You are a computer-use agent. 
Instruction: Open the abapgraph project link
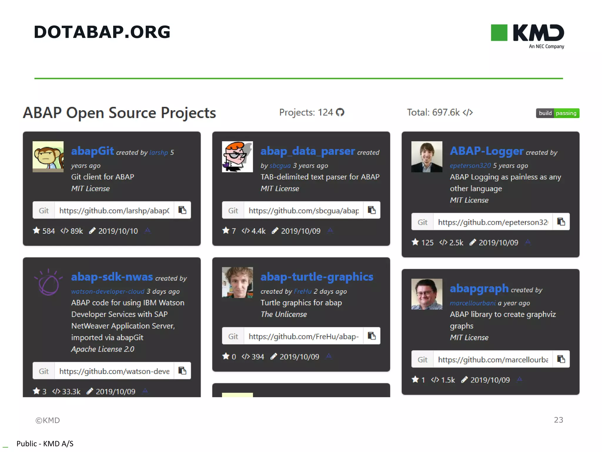(x=479, y=289)
